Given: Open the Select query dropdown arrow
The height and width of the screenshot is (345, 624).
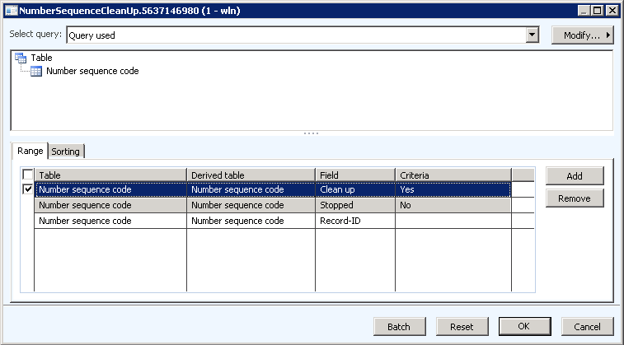Looking at the screenshot, I should pyautogui.click(x=532, y=35).
